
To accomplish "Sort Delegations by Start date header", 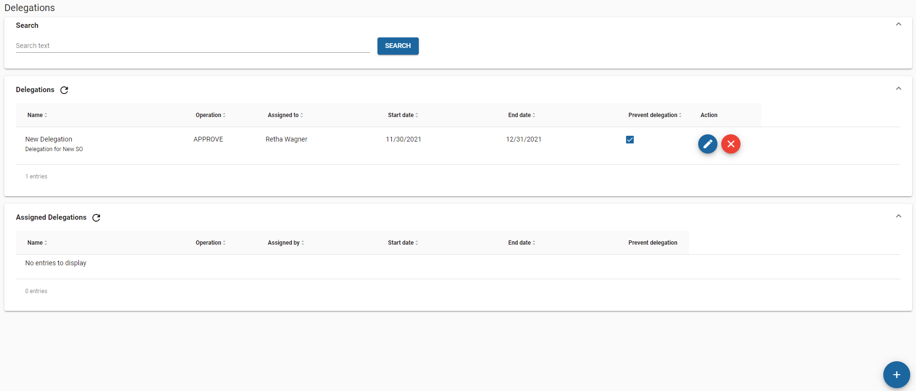I will 402,115.
